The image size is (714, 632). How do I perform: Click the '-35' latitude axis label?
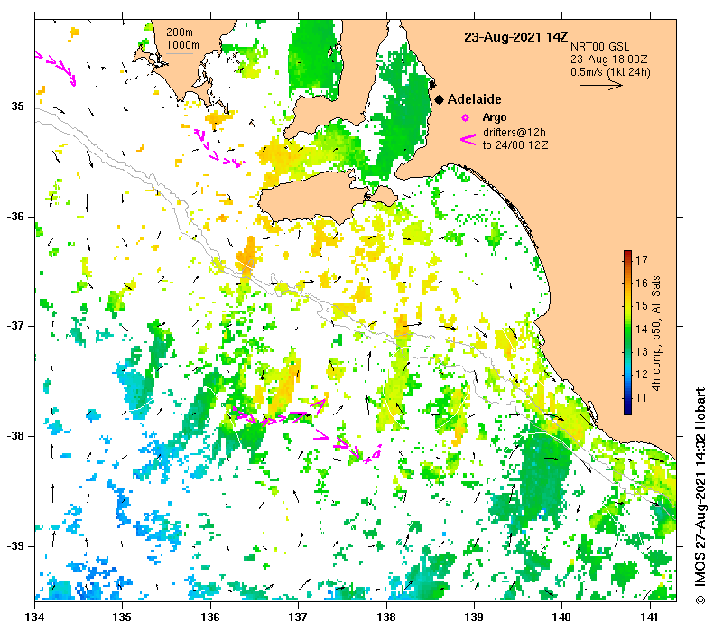click(15, 107)
